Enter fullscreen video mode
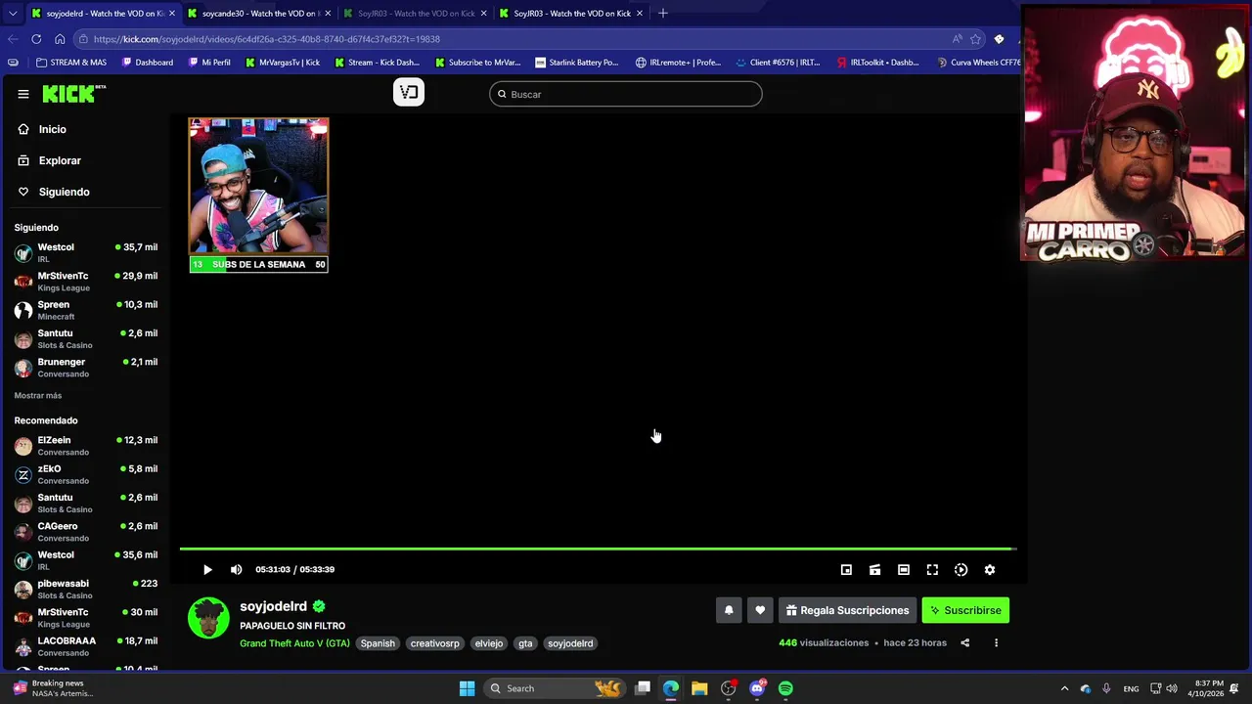1252x704 pixels. [932, 569]
